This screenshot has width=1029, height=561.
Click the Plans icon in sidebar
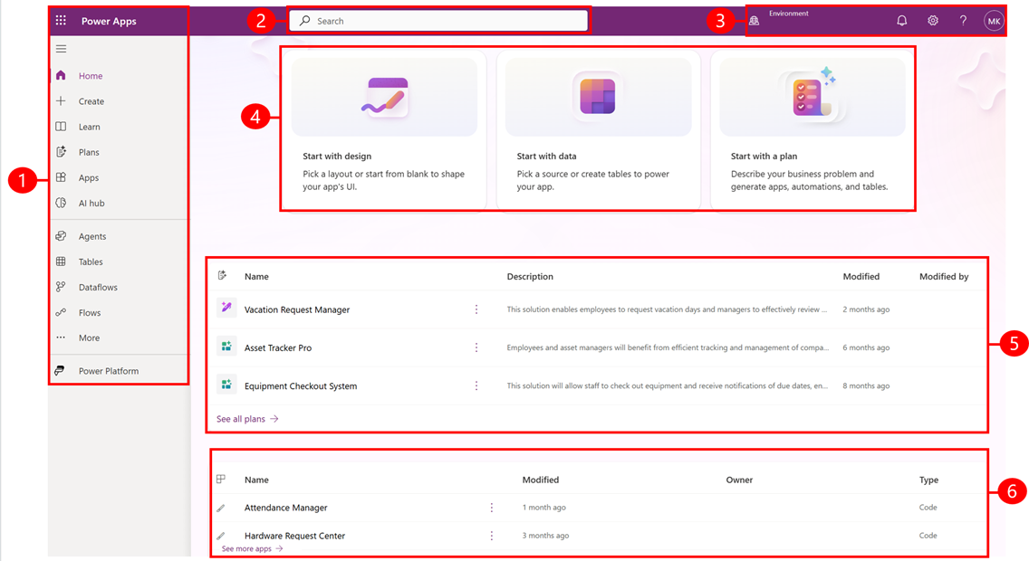coord(61,152)
